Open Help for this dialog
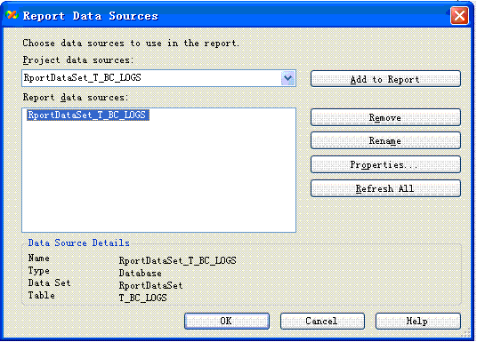This screenshot has height=342, width=477. click(x=418, y=321)
